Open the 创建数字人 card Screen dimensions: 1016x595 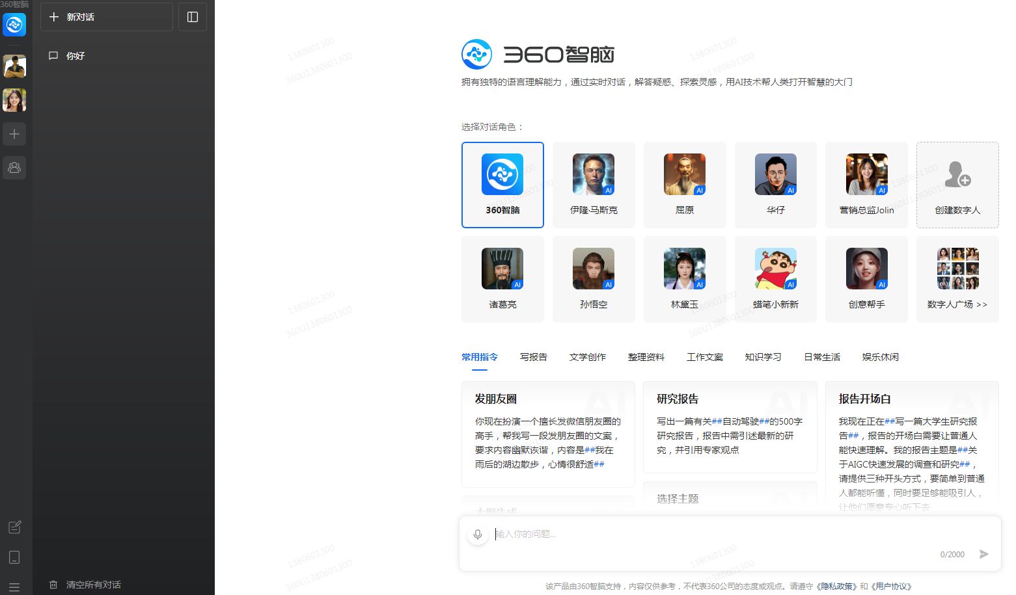point(957,185)
